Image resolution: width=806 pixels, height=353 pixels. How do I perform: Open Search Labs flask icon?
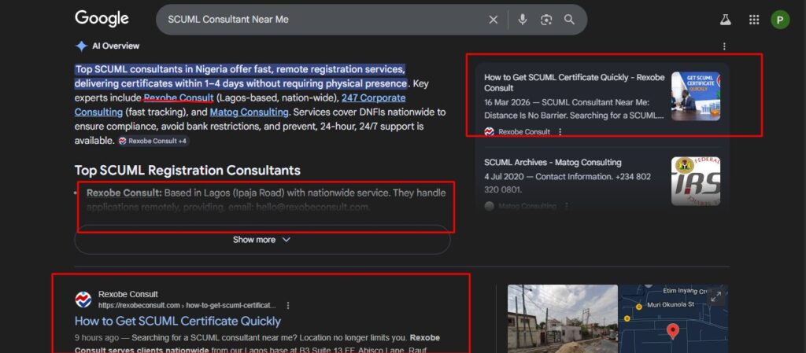pyautogui.click(x=725, y=20)
